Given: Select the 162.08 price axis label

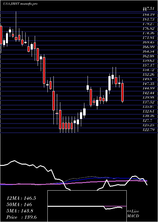Looking at the screenshot, I should pyautogui.click(x=149, y=56).
